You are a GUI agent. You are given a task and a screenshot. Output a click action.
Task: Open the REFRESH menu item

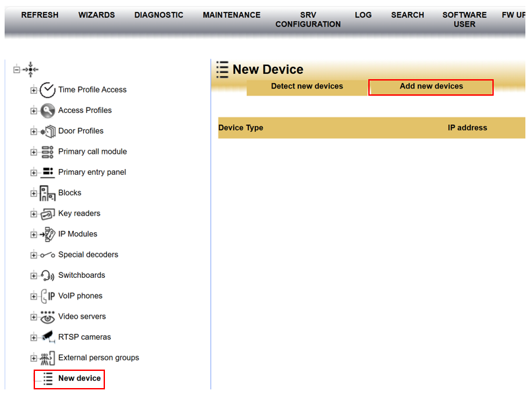tap(40, 15)
